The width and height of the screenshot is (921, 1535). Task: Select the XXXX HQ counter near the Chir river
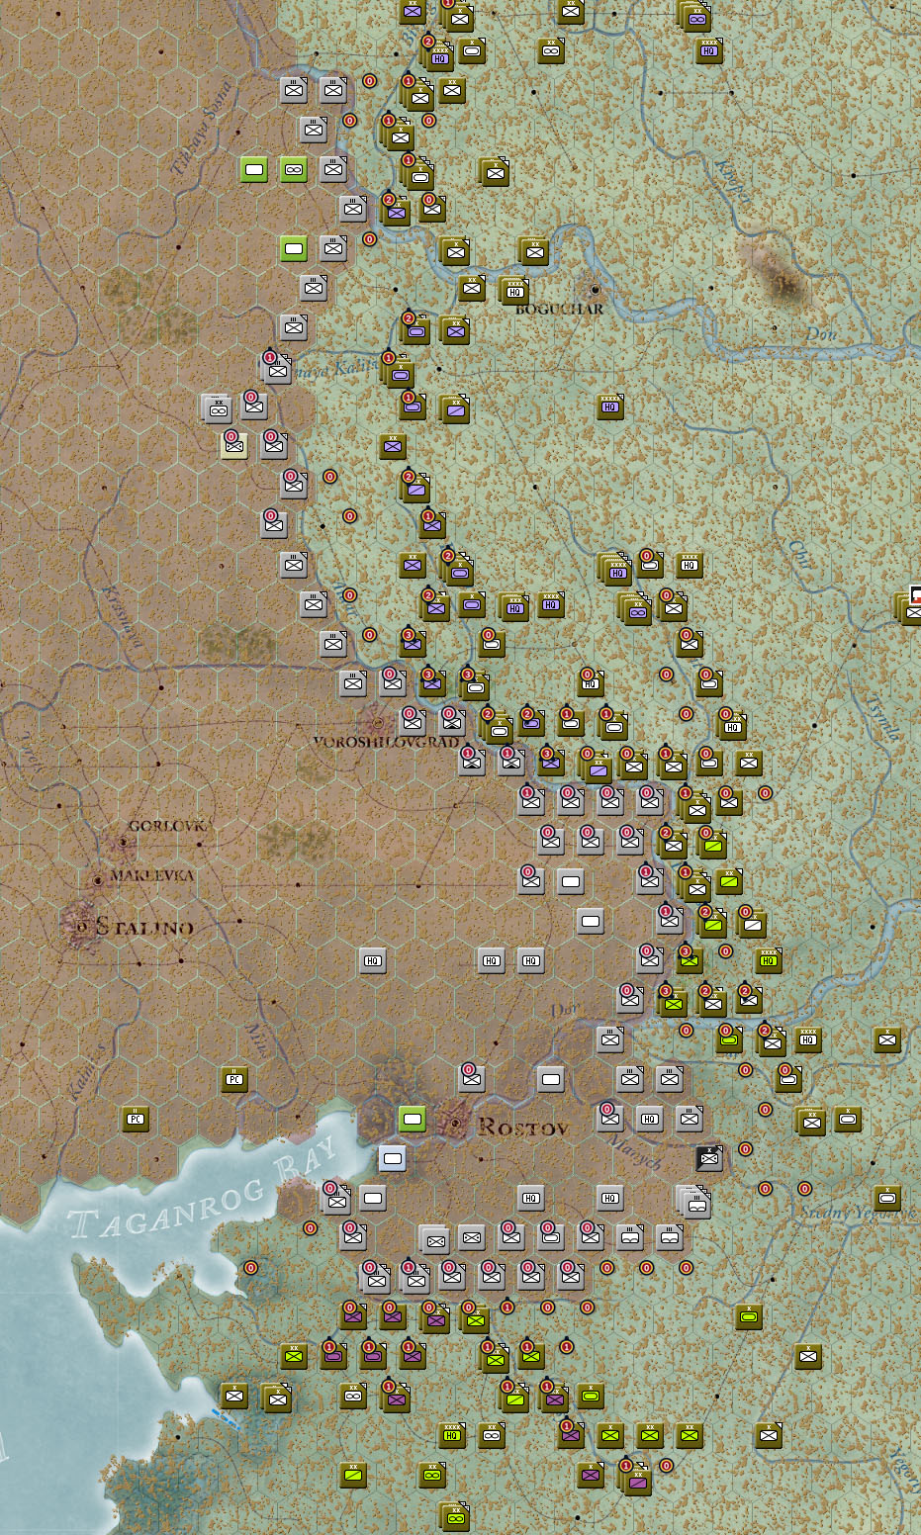click(x=690, y=565)
